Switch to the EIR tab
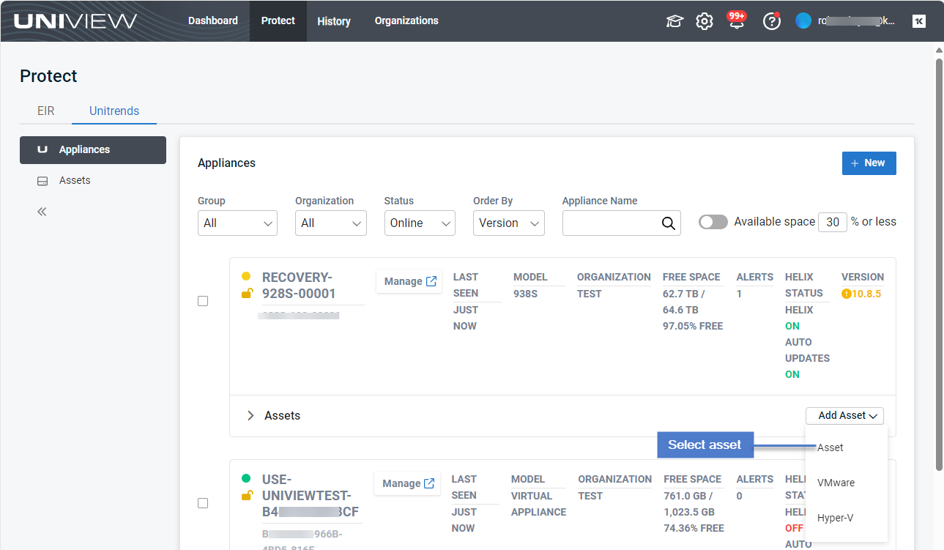Image resolution: width=944 pixels, height=550 pixels. point(46,111)
